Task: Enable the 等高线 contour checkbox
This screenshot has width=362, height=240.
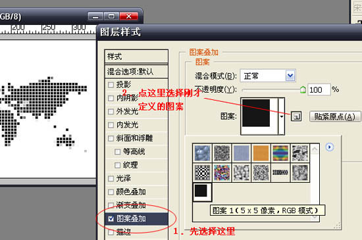Action: [118, 151]
